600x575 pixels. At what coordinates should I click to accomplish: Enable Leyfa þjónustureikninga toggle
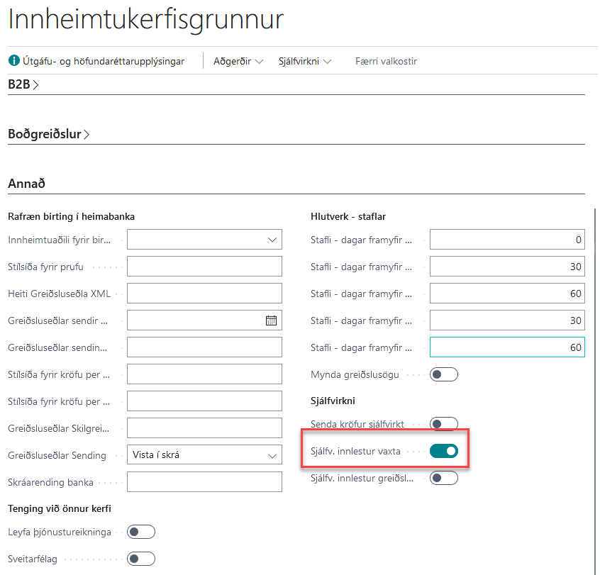pos(140,532)
